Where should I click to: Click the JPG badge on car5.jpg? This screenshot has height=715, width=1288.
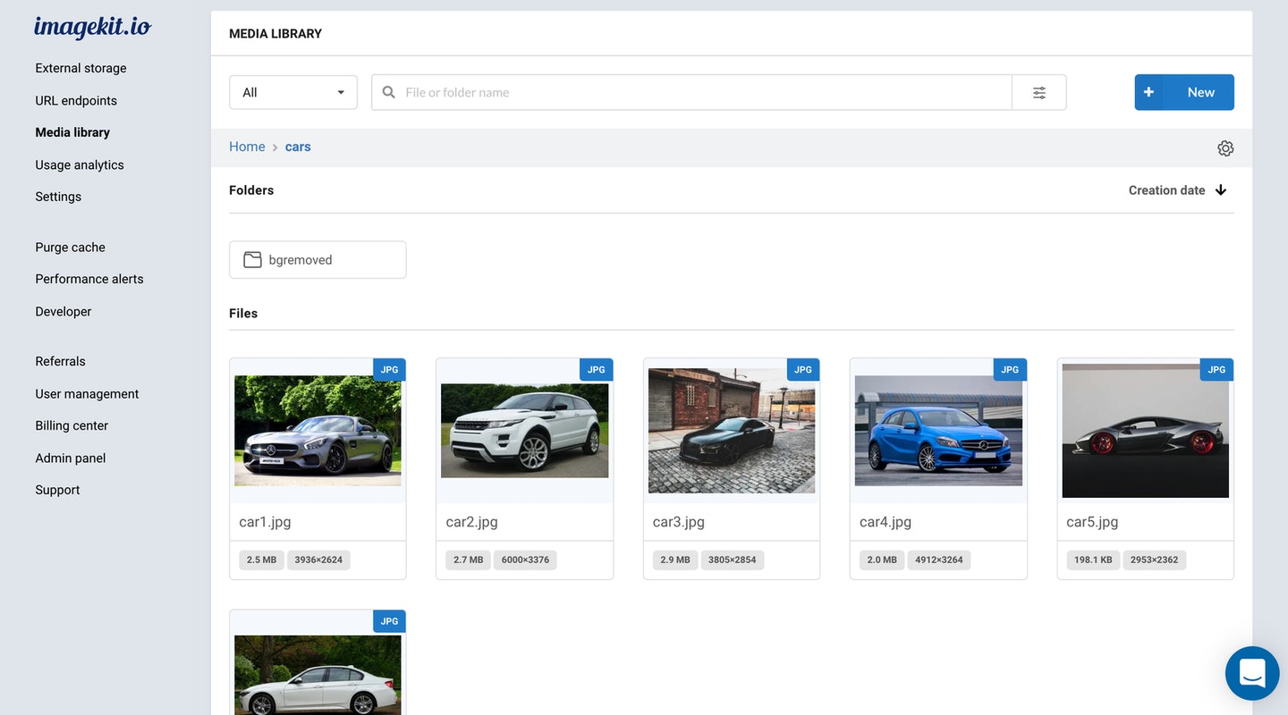pos(1216,370)
